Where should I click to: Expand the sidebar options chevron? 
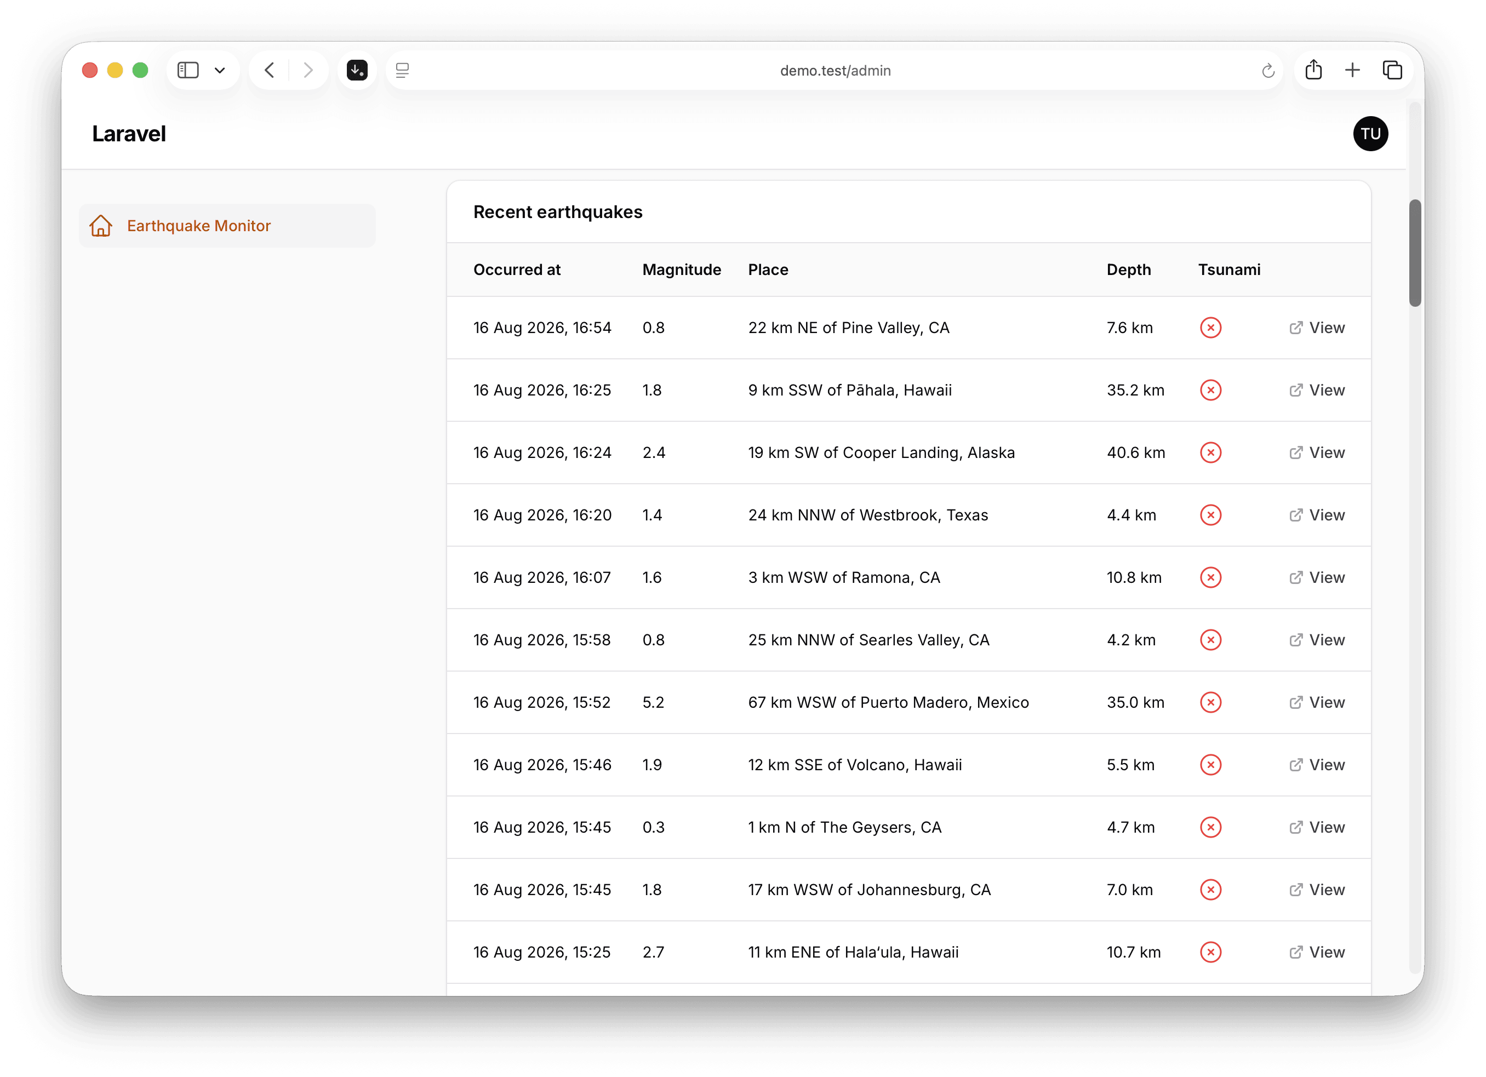tap(220, 70)
